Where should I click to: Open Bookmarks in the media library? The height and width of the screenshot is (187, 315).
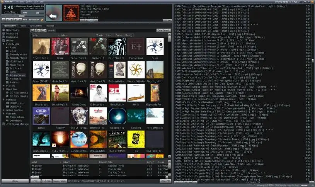click(x=12, y=37)
